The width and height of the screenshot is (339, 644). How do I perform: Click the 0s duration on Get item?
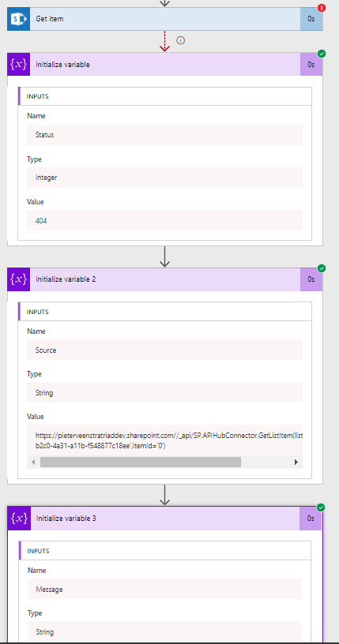(311, 19)
